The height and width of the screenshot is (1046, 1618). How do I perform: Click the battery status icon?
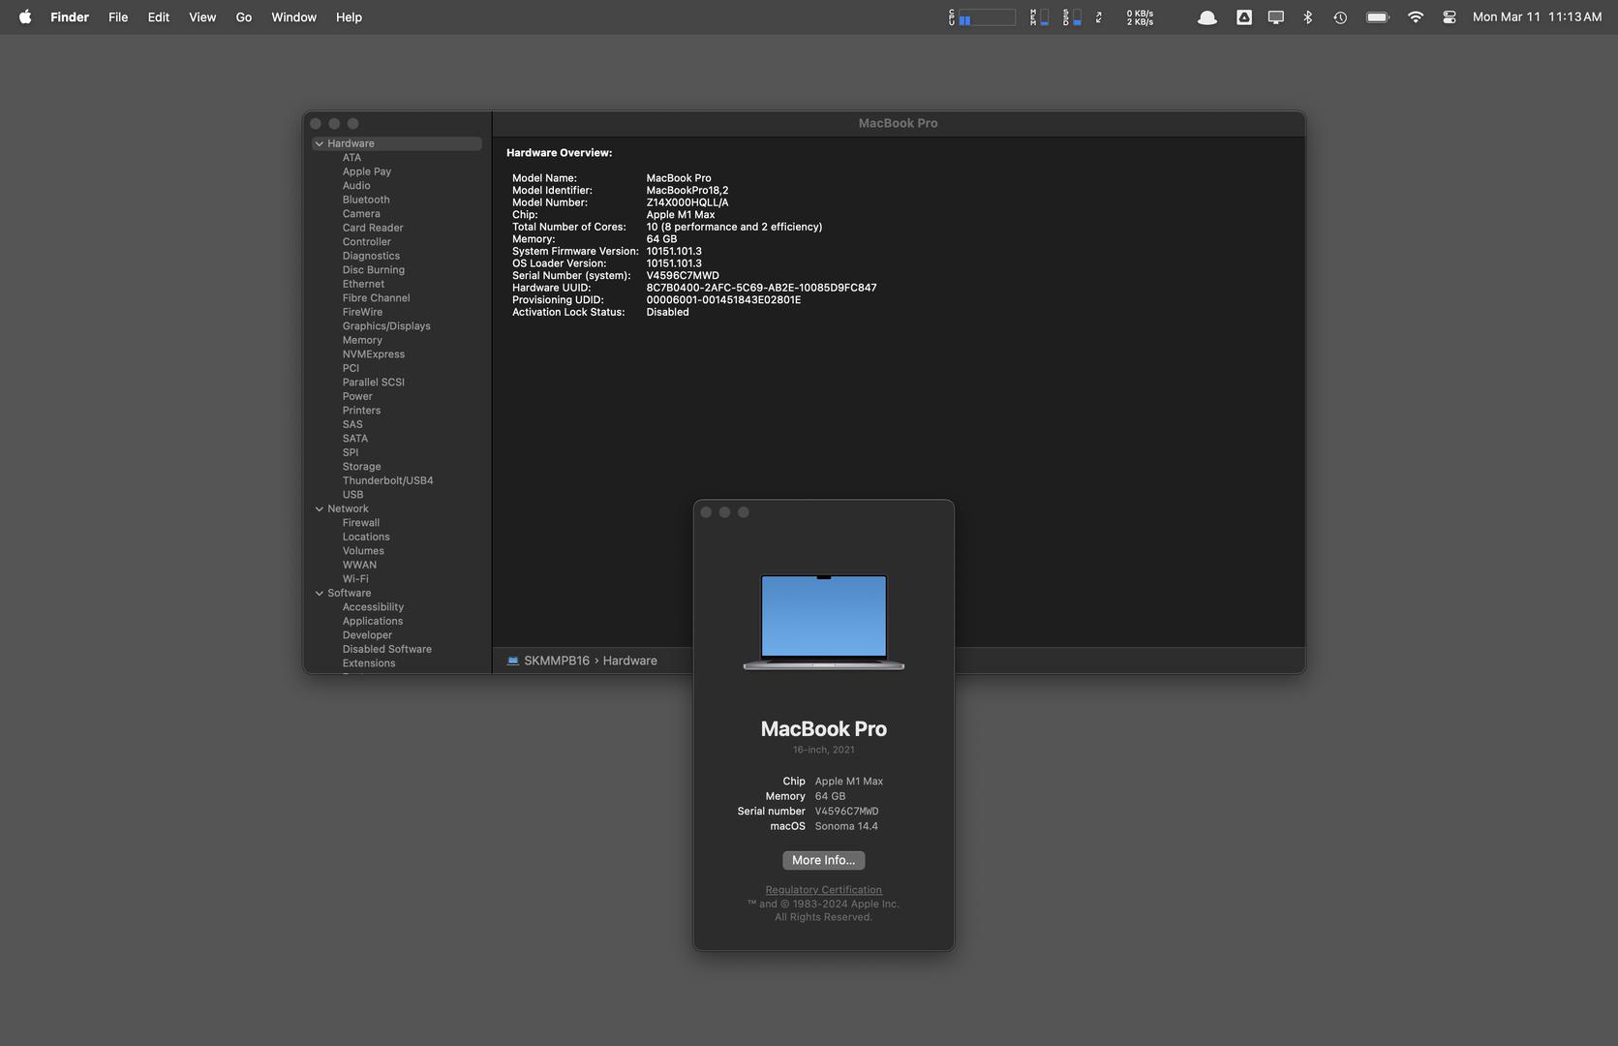coord(1377,17)
